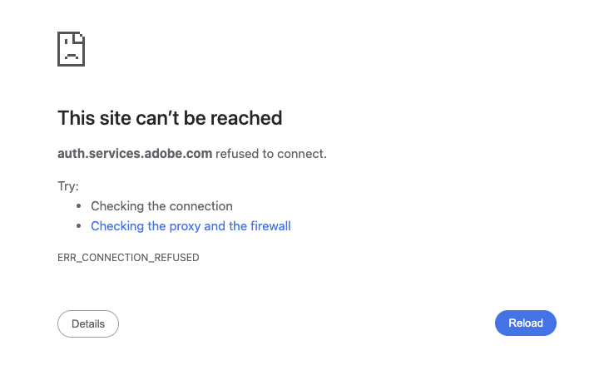Click the bullet beside "Checking the connection"

78,206
